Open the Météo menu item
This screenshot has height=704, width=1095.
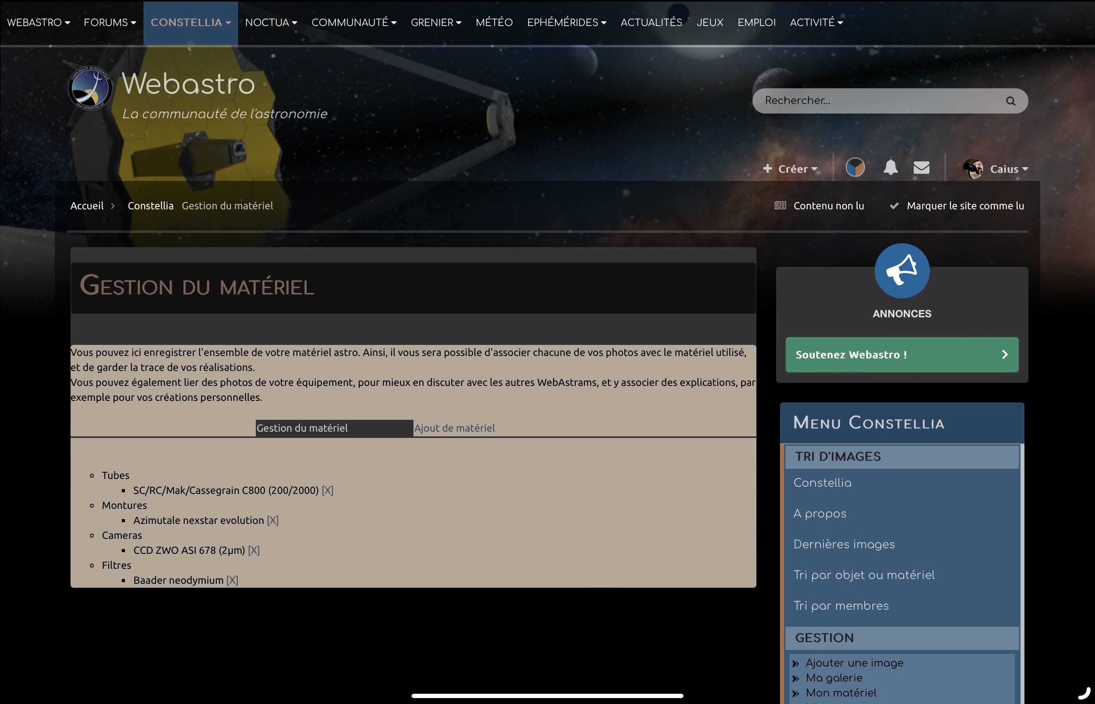point(494,22)
